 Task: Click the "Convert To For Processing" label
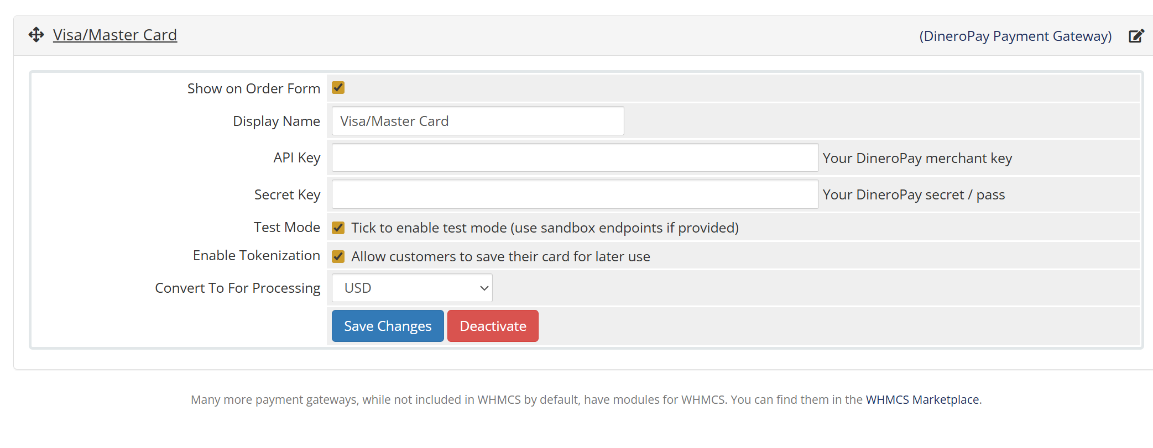237,288
